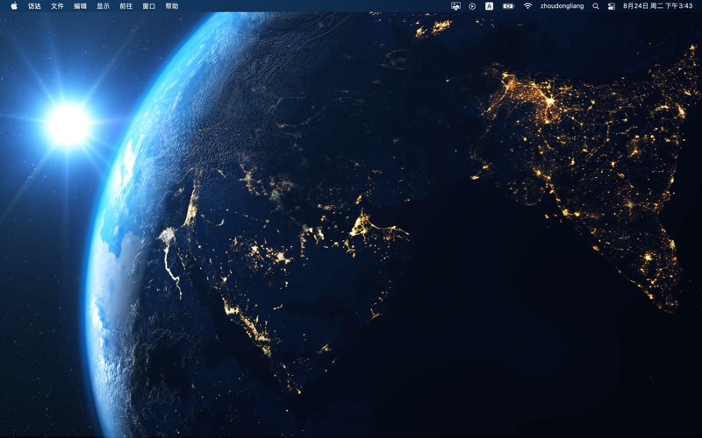The width and height of the screenshot is (702, 438).
Task: Click the screen mirroring display icon
Action: pyautogui.click(x=455, y=6)
